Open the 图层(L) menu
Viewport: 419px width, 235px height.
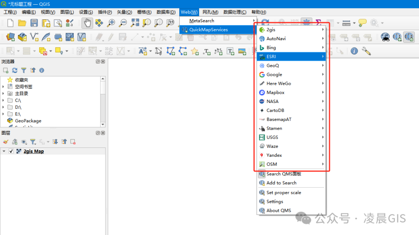pyautogui.click(x=67, y=12)
